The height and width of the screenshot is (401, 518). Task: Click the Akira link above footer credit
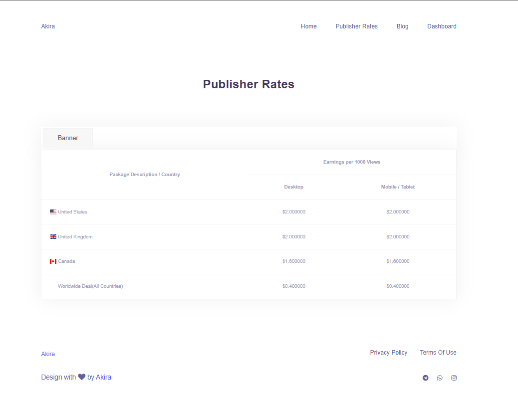pyautogui.click(x=48, y=354)
